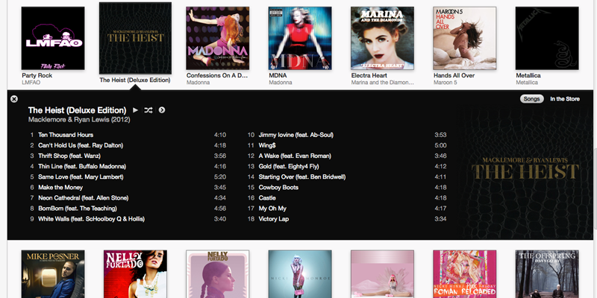Screen dimensions: 597x298
Task: Click the Maroon 5 artist label
Action: pos(446,83)
